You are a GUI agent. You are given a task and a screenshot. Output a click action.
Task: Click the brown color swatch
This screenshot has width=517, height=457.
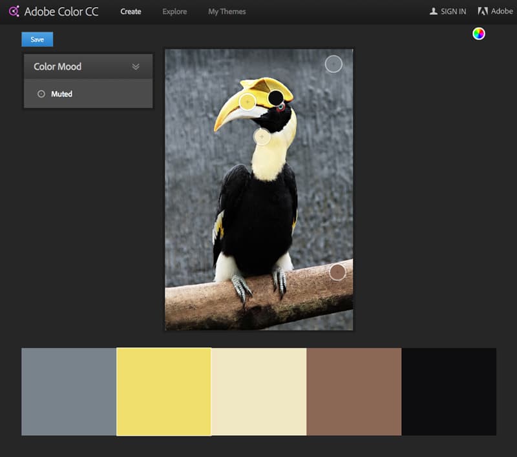tap(354, 392)
